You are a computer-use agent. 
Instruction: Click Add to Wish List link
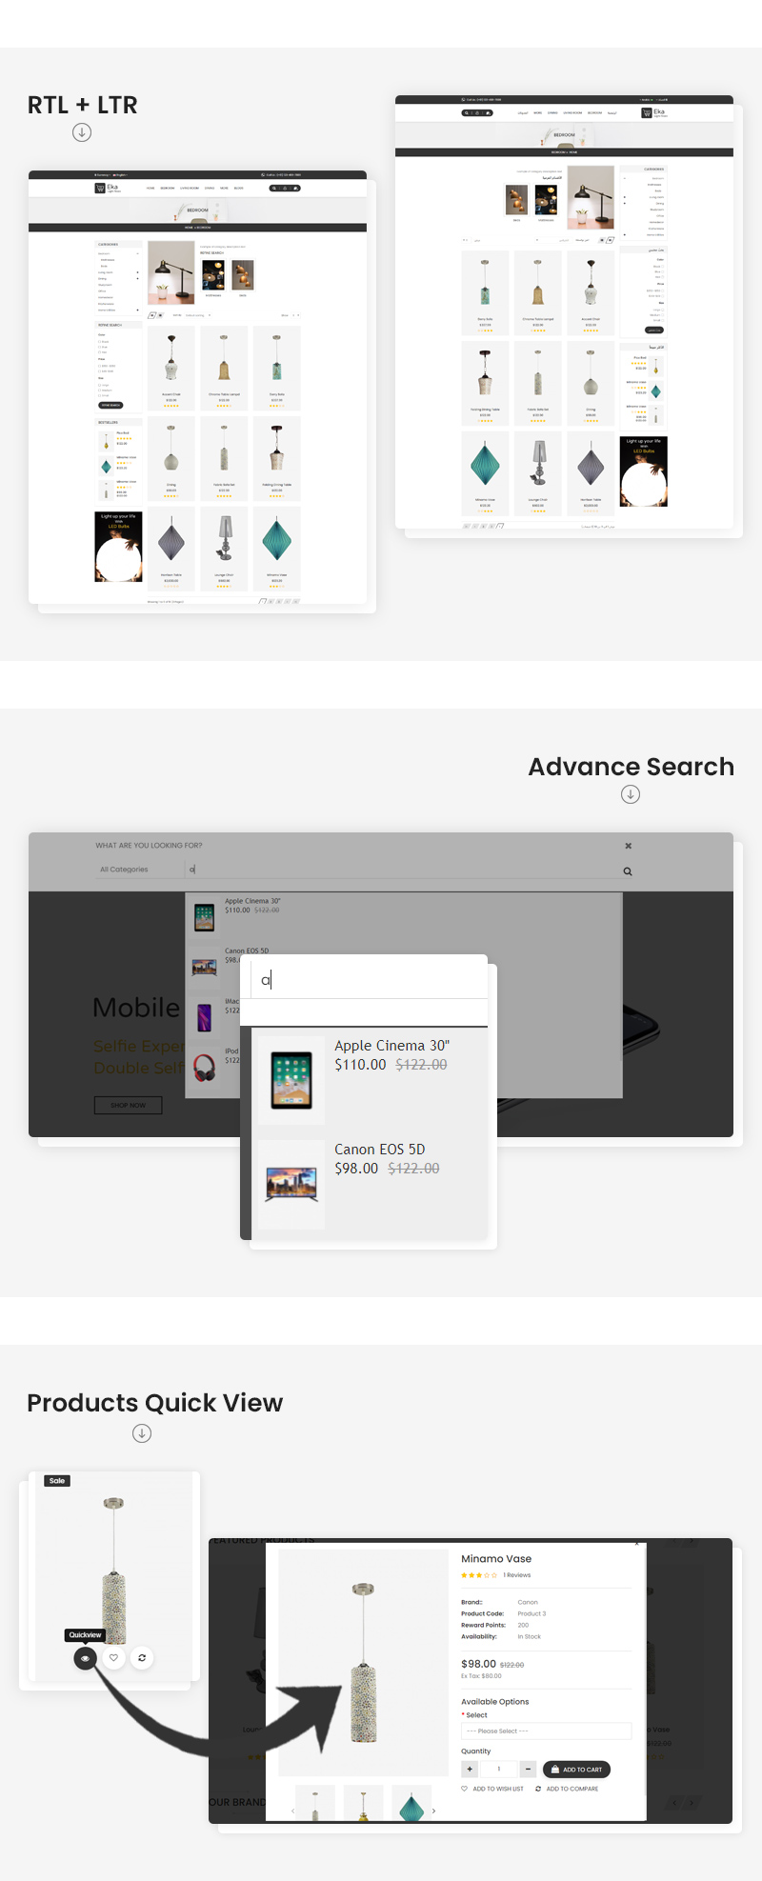[497, 1789]
